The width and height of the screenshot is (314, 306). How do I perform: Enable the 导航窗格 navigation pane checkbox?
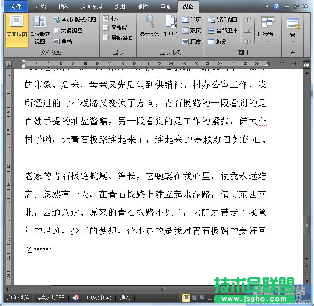point(106,38)
